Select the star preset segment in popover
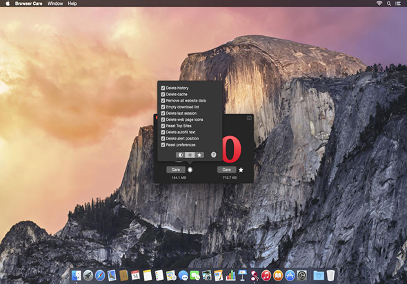Image resolution: width=407 pixels, height=284 pixels. coord(199,155)
